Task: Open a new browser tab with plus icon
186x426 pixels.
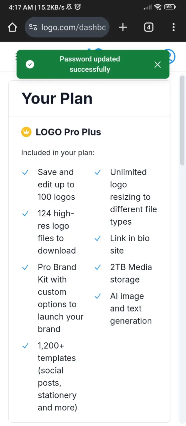Action: pos(123,27)
